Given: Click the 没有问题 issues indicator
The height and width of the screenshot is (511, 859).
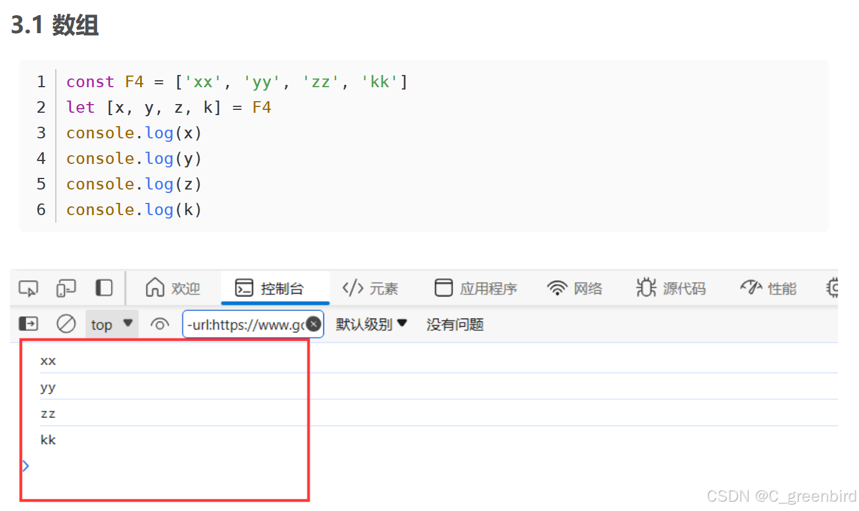Looking at the screenshot, I should click(x=455, y=324).
